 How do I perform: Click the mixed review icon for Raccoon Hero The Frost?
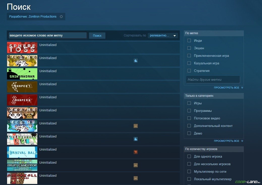(136, 126)
